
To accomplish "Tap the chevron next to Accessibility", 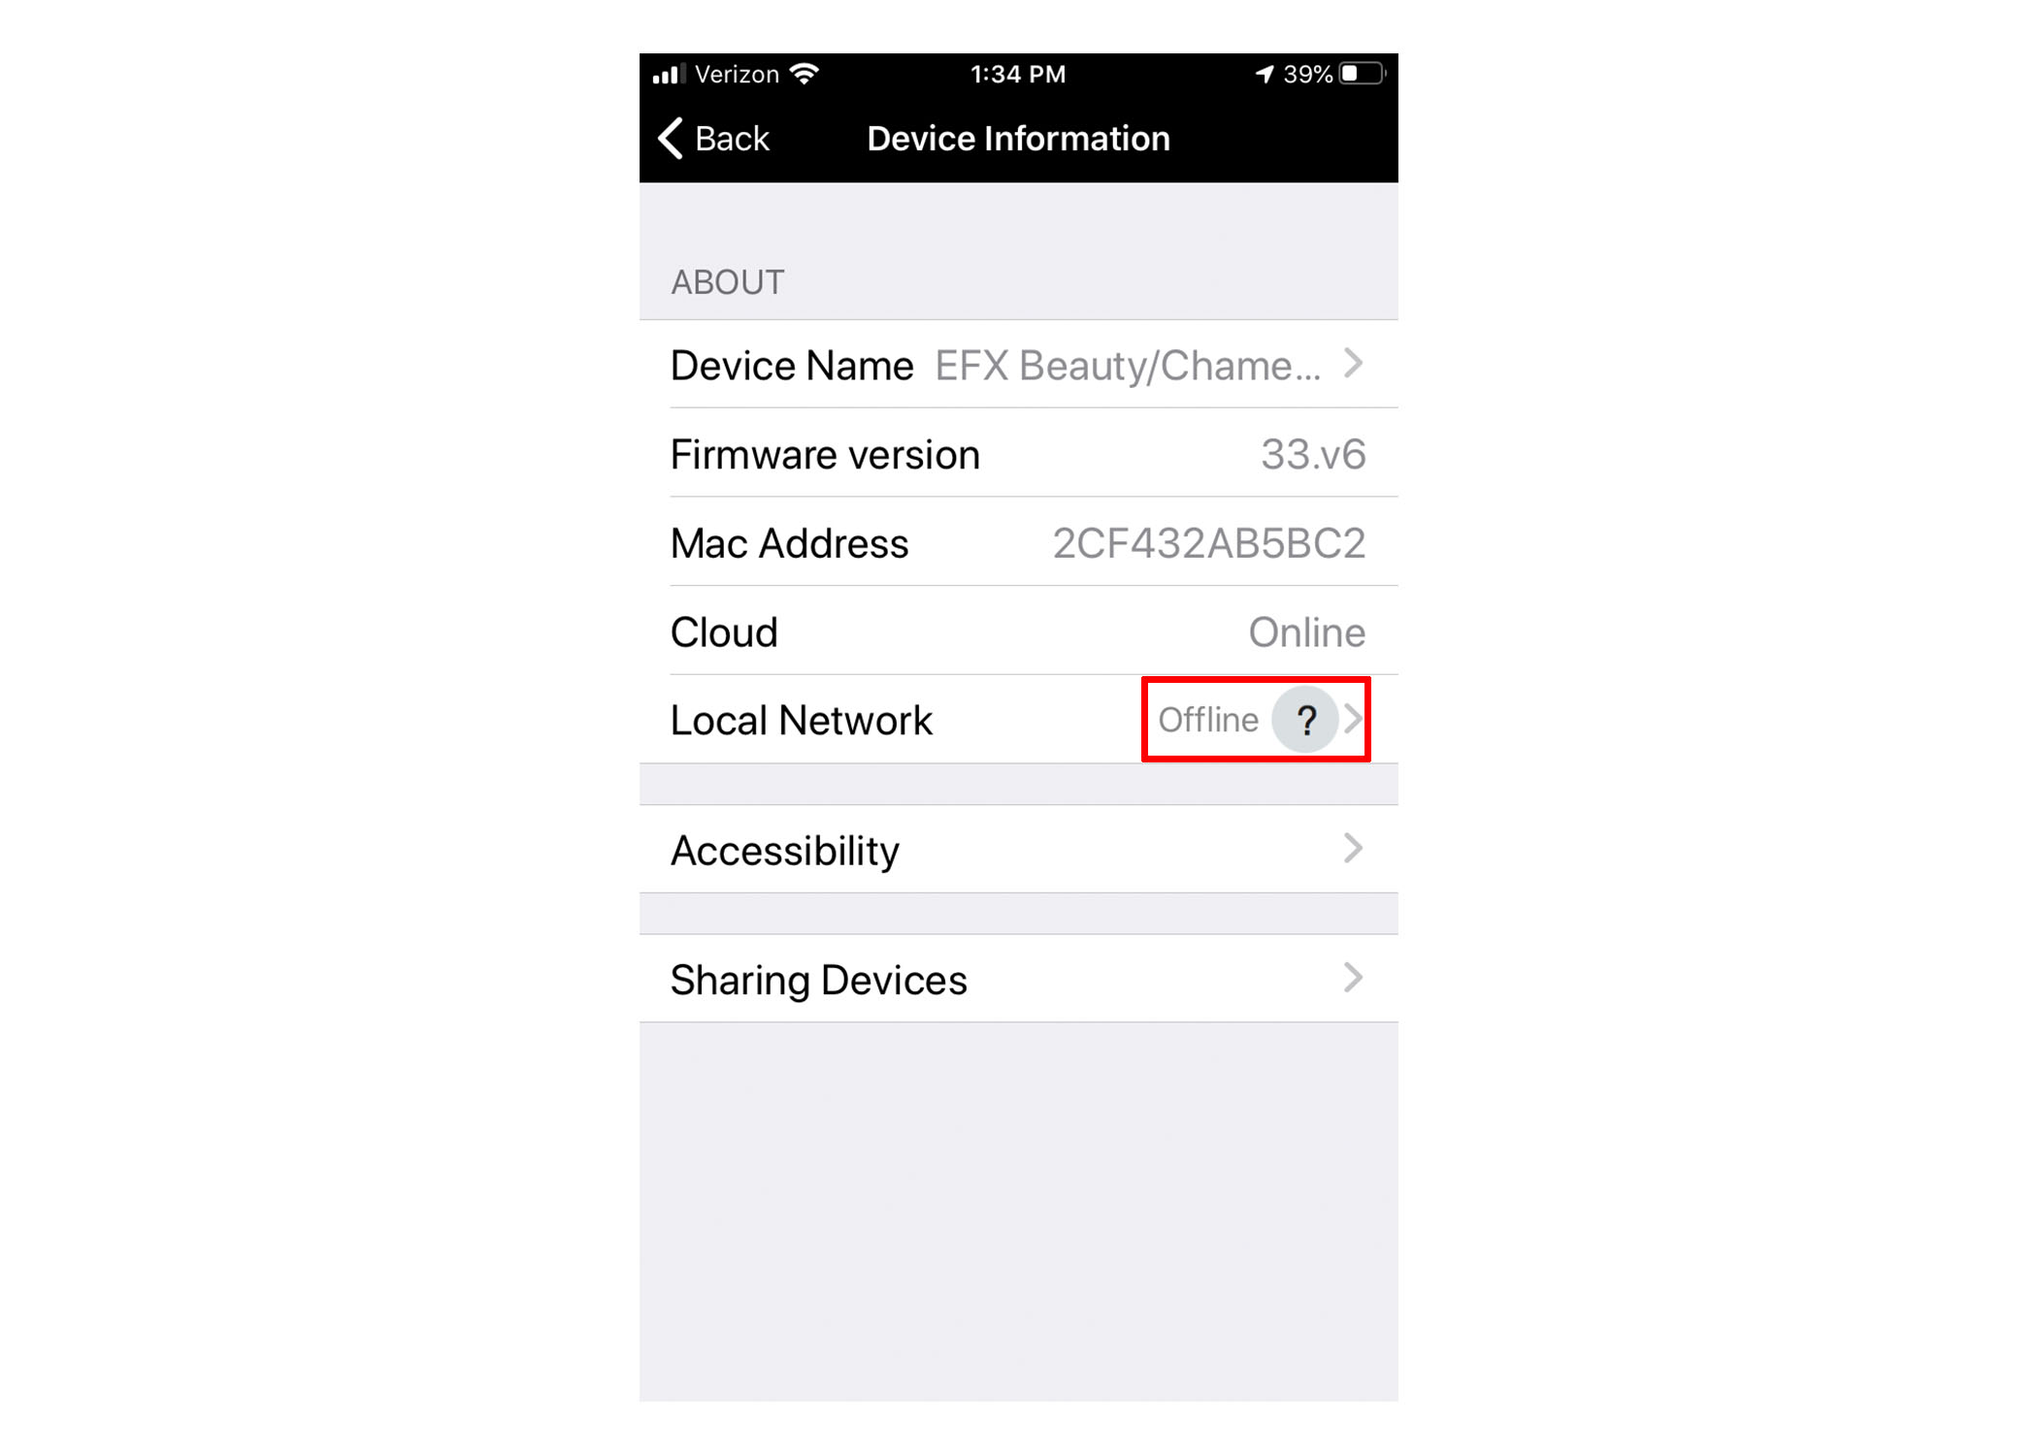I will [1353, 849].
